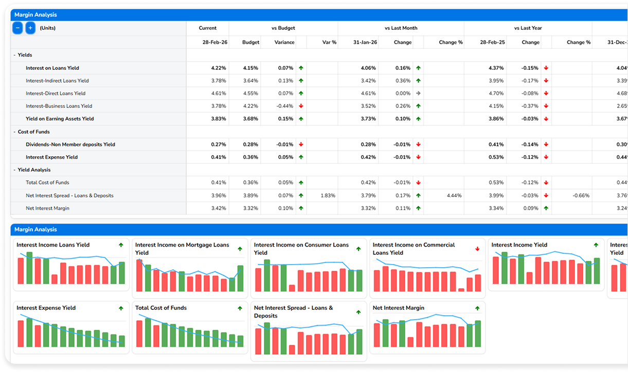Select the 'Interest-Direct Loans Yield' row label
628x372 pixels.
56,94
